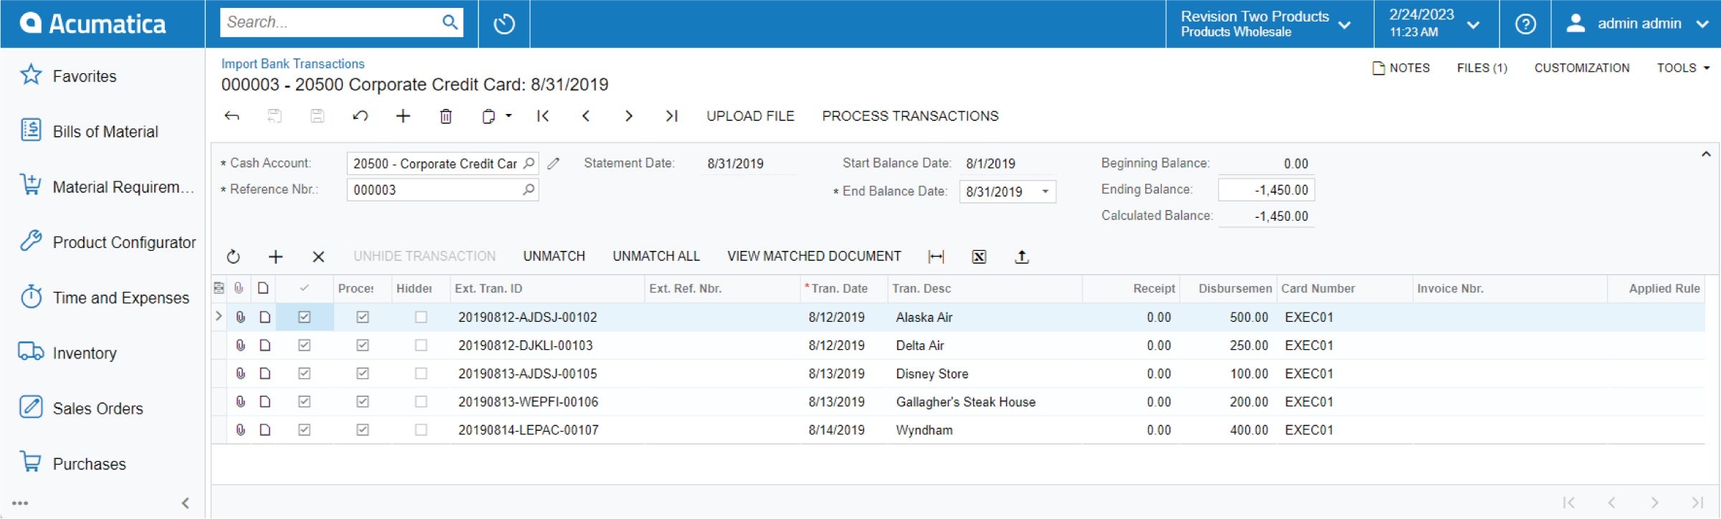Click the Search input field
This screenshot has width=1721, height=519.
point(330,22)
